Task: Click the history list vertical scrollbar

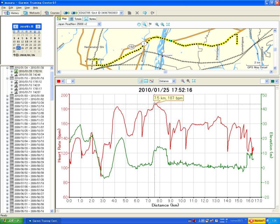Action: click(52, 139)
